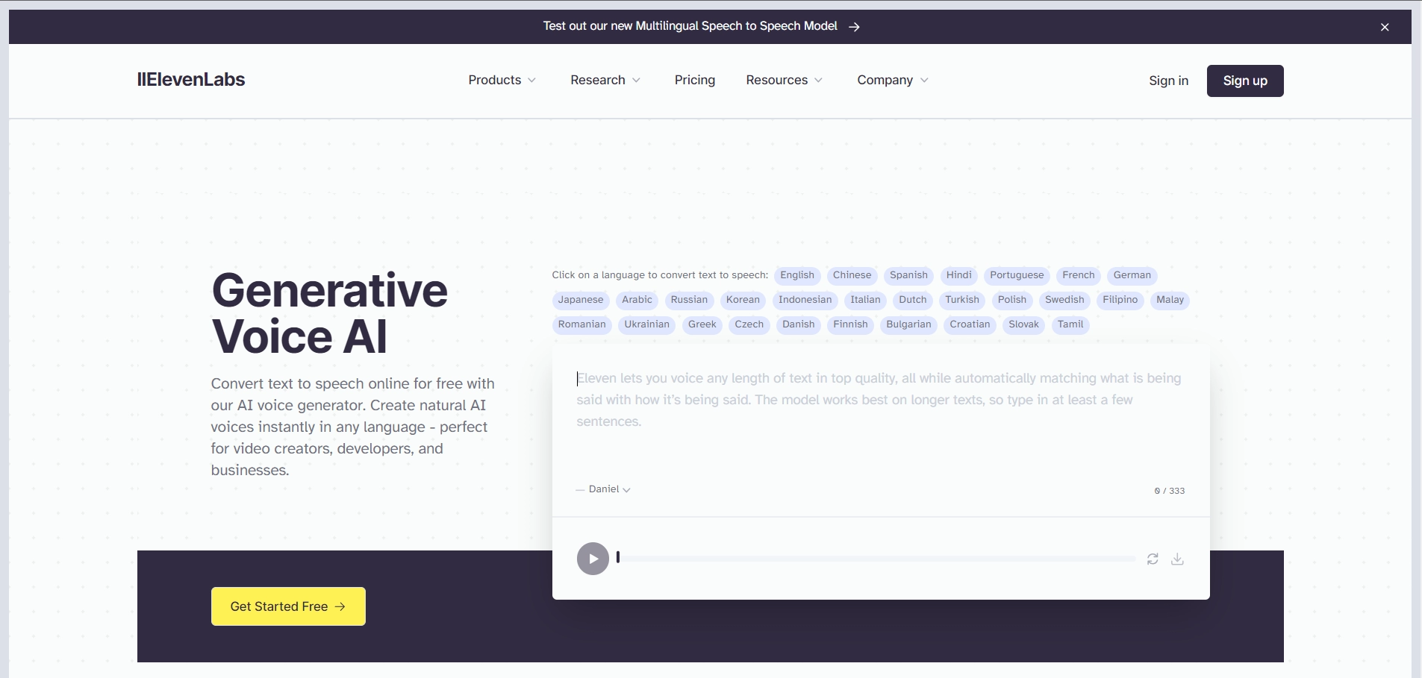Click the ElevenLabs logo

(x=191, y=80)
